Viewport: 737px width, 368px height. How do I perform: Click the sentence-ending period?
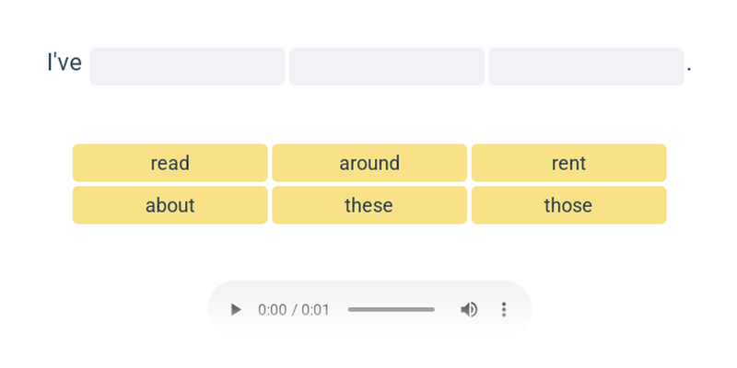(x=689, y=70)
